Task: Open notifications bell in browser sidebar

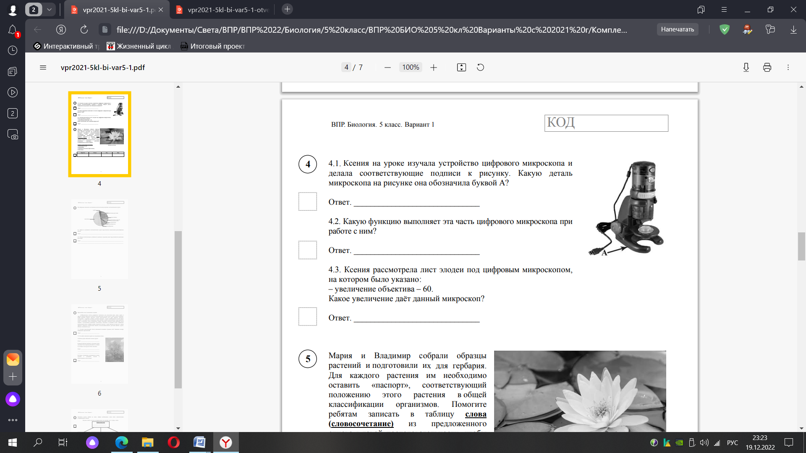Action: click(13, 30)
